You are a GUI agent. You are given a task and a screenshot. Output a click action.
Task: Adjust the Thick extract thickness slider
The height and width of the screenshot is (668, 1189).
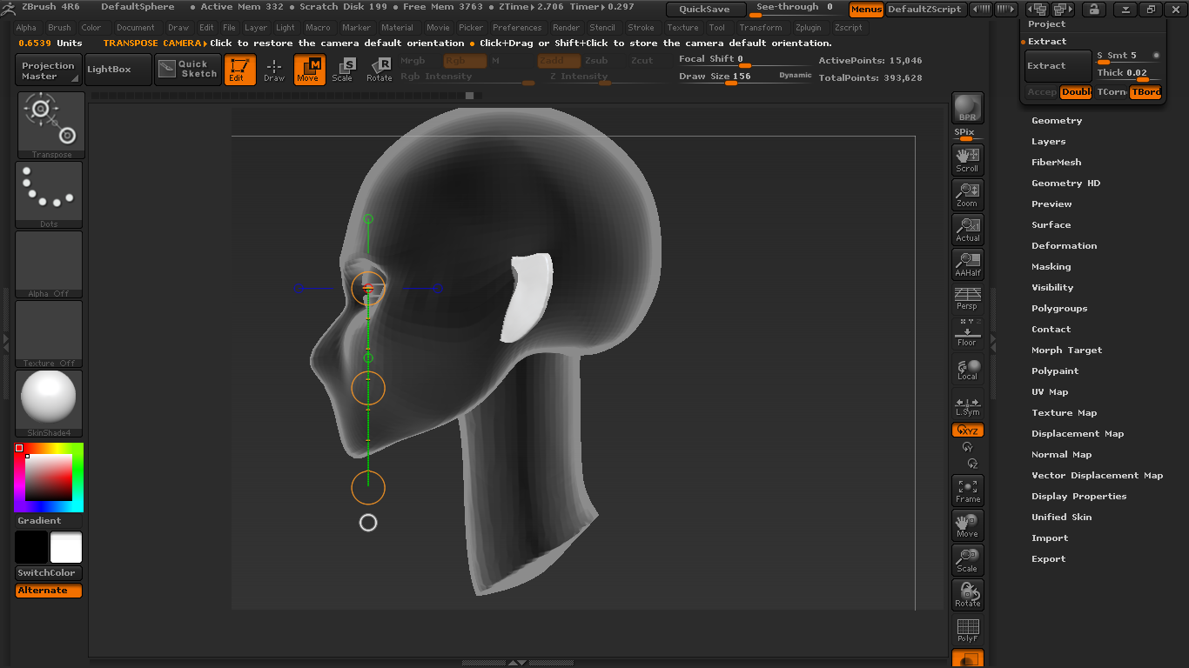tap(1129, 75)
